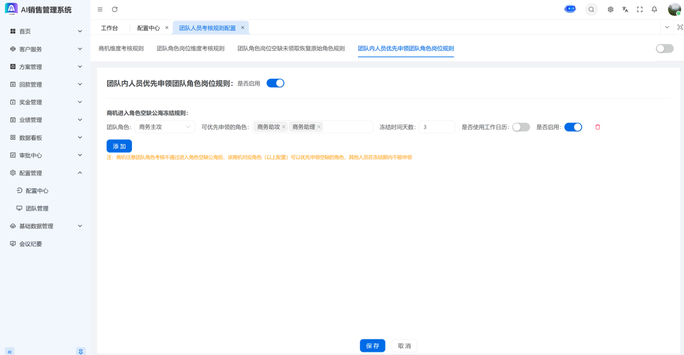Click the red delete rule trash icon
The width and height of the screenshot is (684, 355).
click(x=597, y=127)
